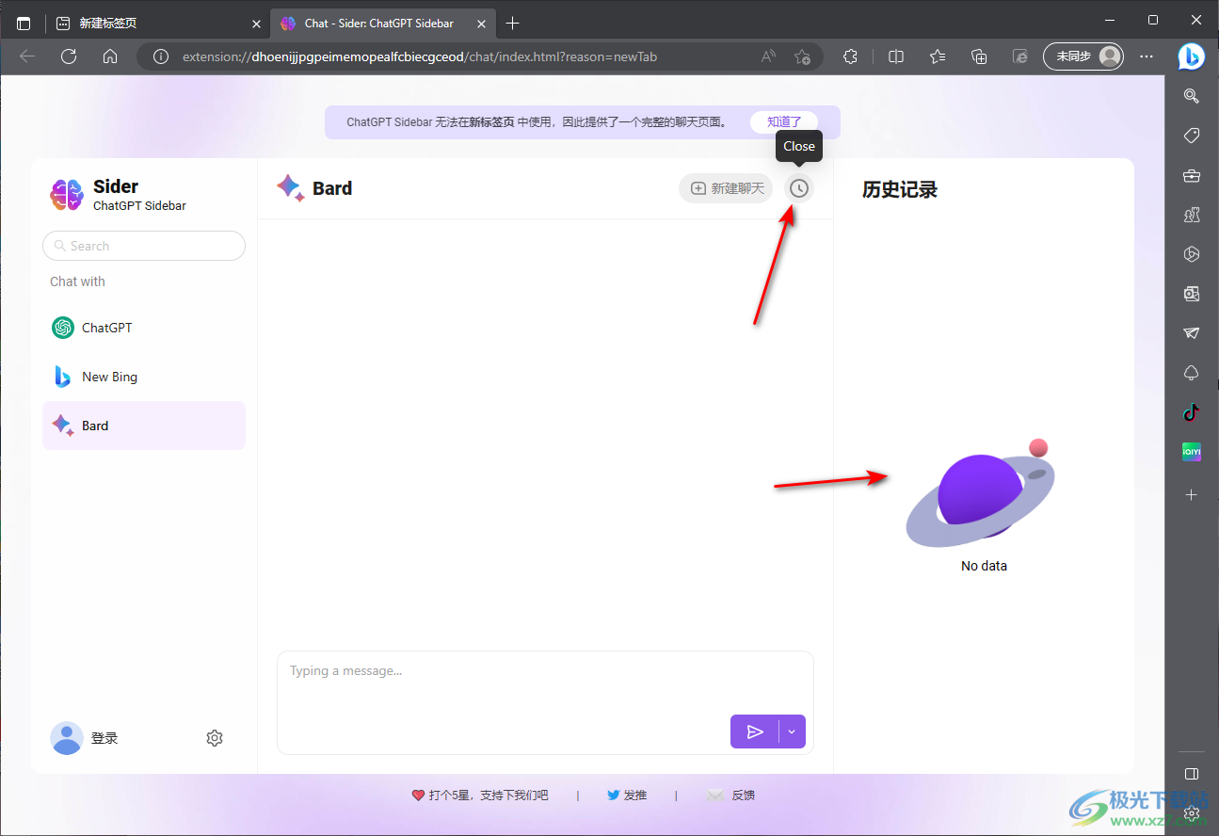1219x836 pixels.
Task: Click the browser back arrow
Action: coord(27,56)
